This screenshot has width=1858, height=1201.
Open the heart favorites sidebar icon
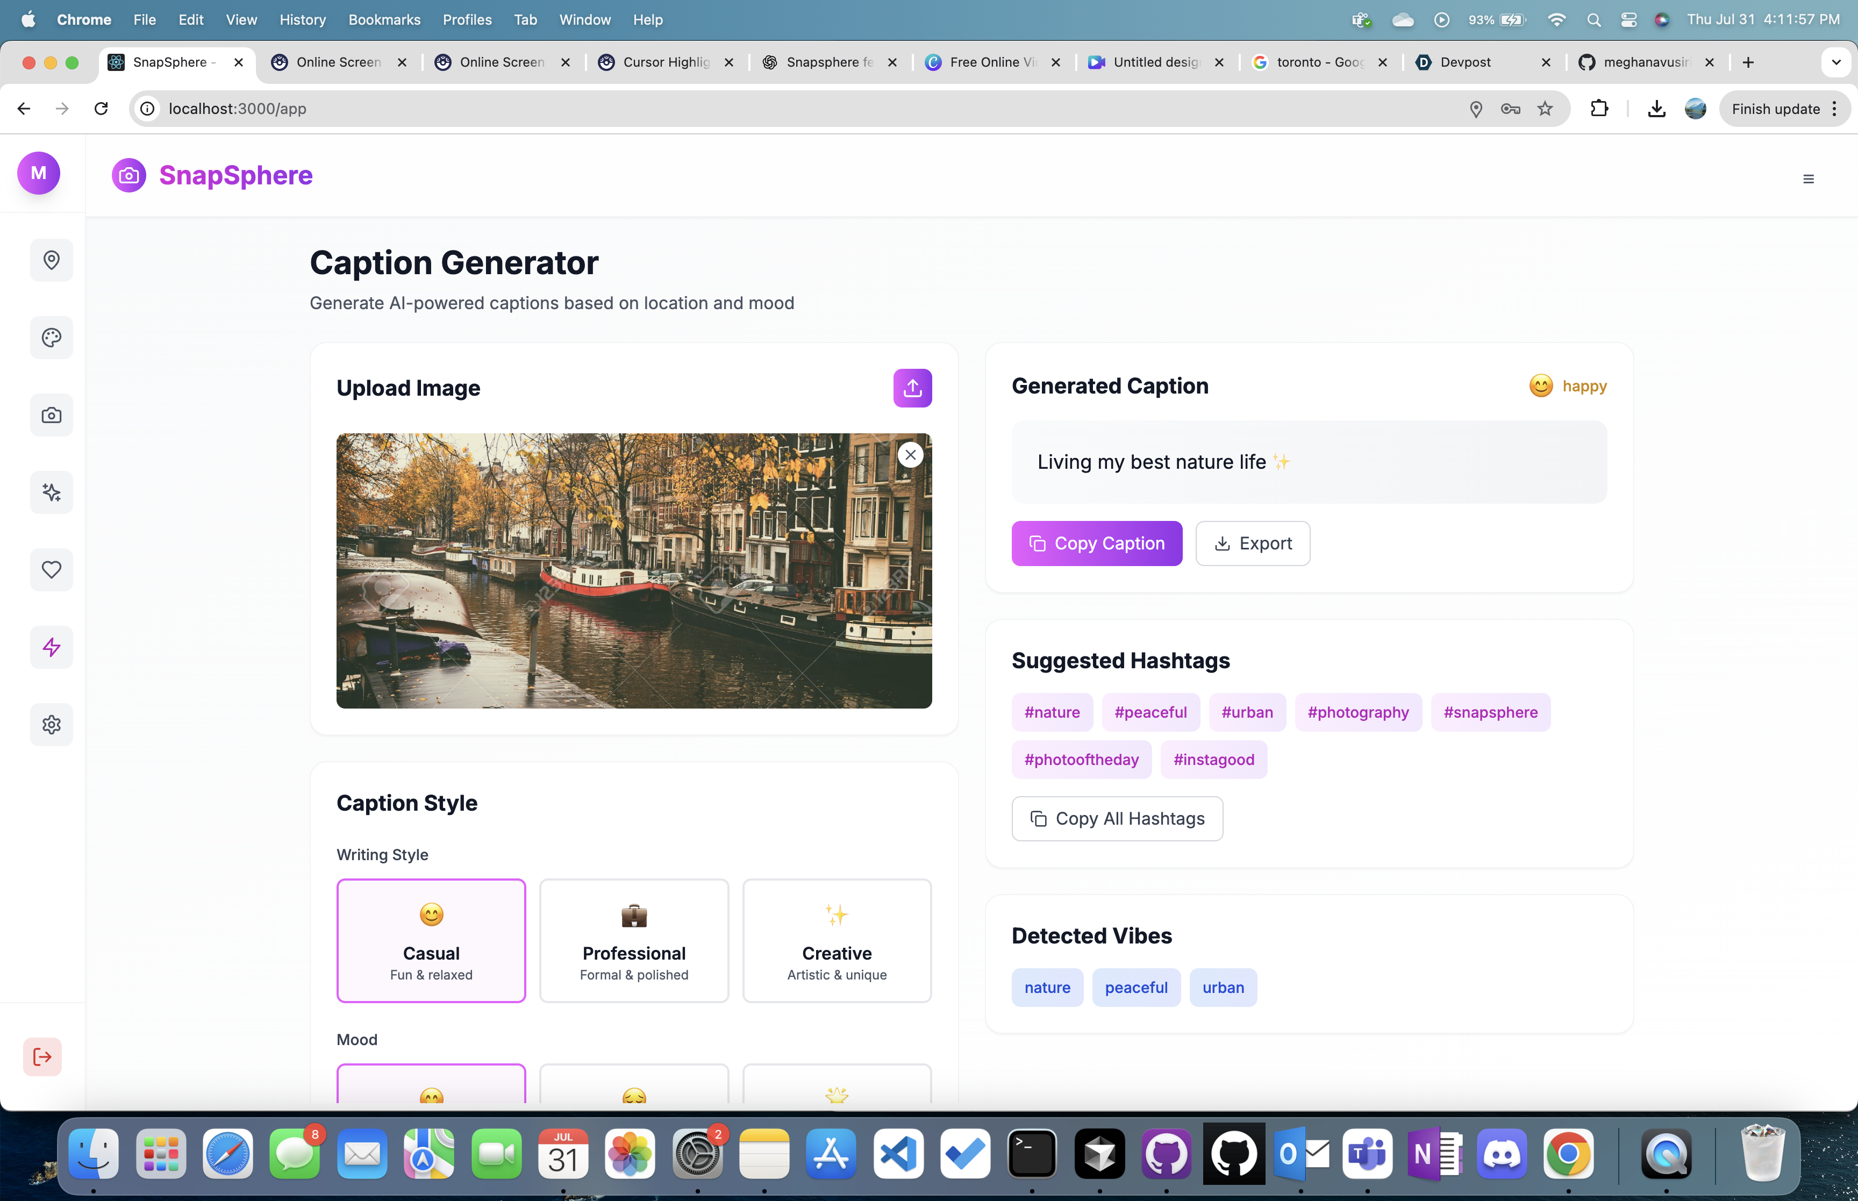(x=52, y=569)
